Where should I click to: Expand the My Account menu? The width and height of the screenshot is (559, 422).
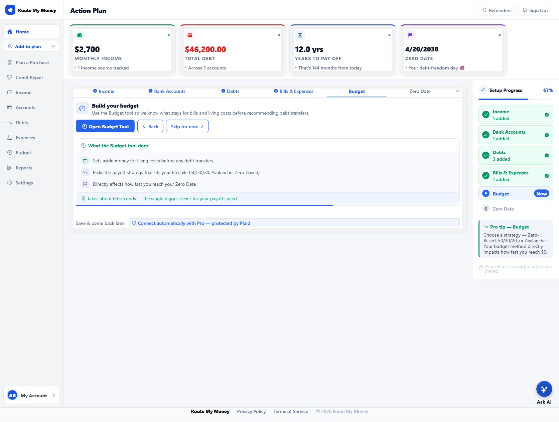point(31,395)
